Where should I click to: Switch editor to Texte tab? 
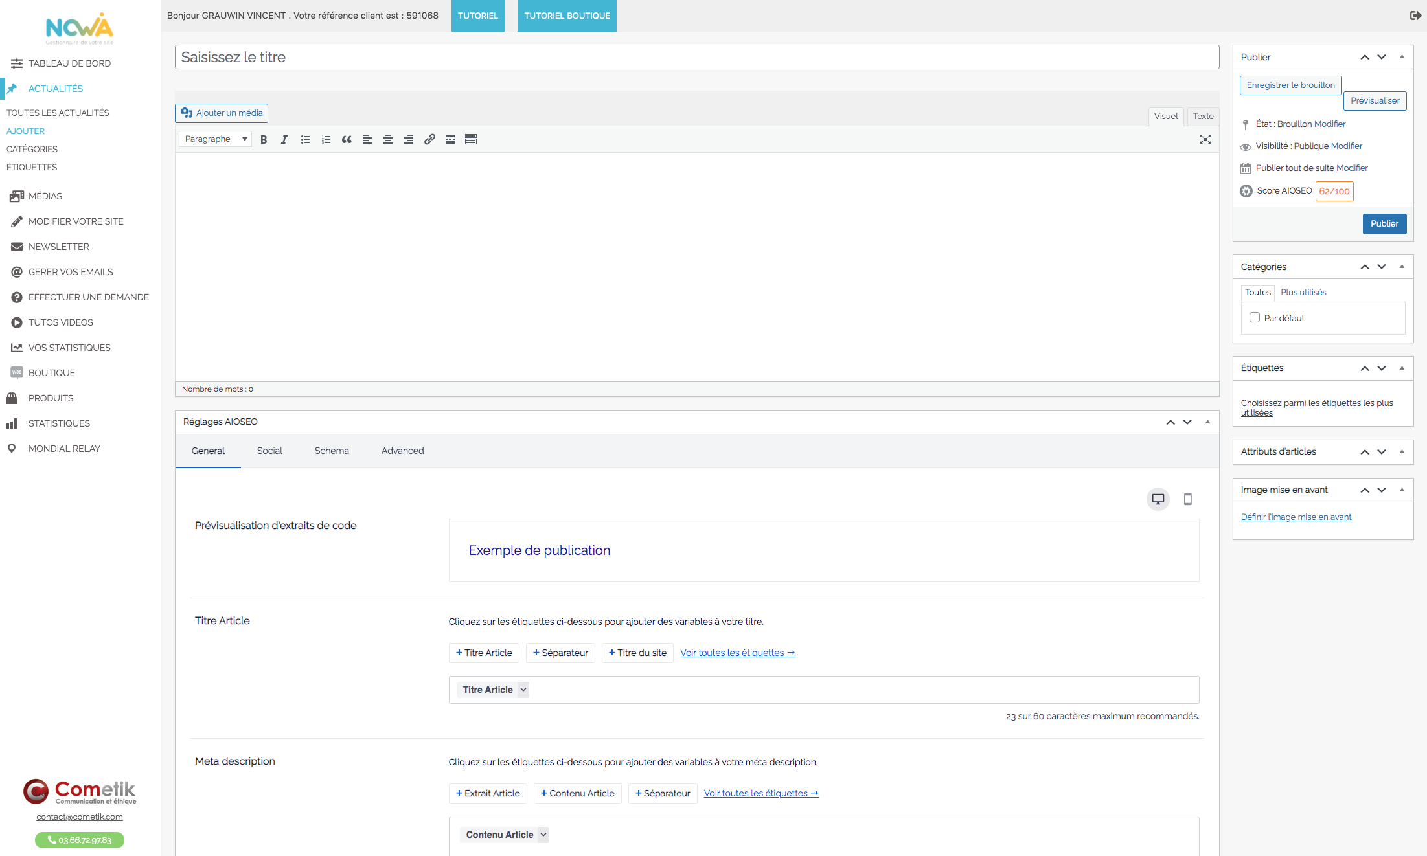(1203, 117)
